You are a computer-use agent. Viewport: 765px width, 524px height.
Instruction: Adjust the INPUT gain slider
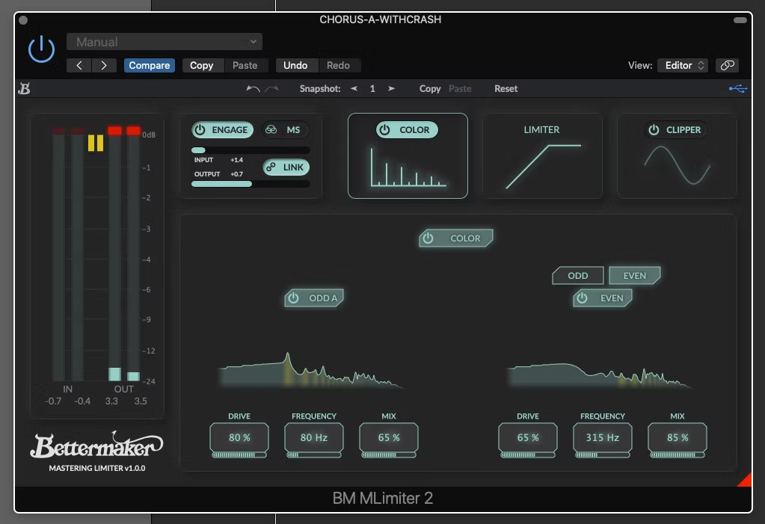coord(251,150)
